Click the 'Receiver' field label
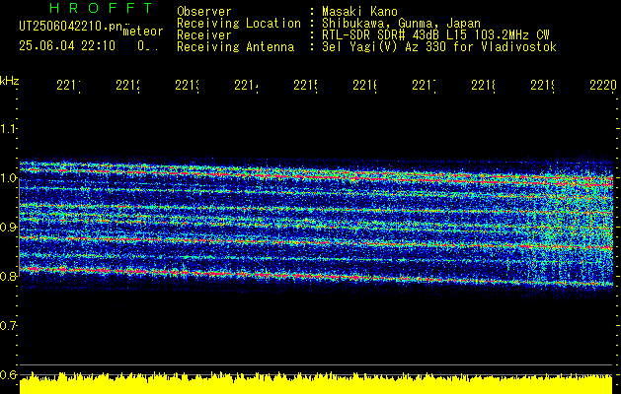Image resolution: width=621 pixels, height=394 pixels. point(204,35)
